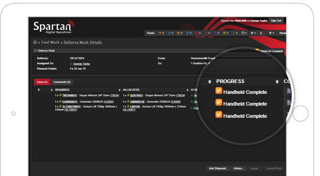Viewport: 320px width, 176px height.
Task: Open the orange arrow delivery menu in toolbar
Action: click(x=161, y=33)
